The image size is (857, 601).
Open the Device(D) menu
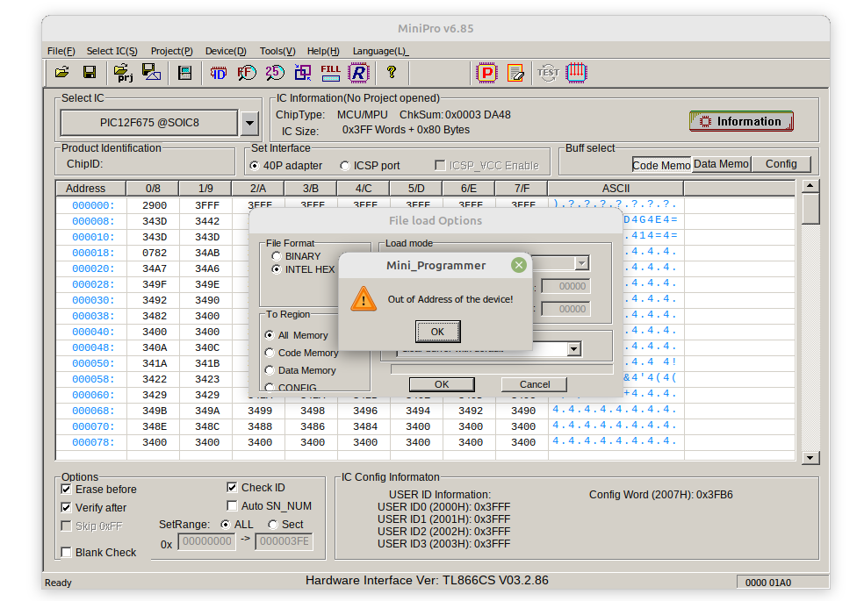[x=226, y=51]
